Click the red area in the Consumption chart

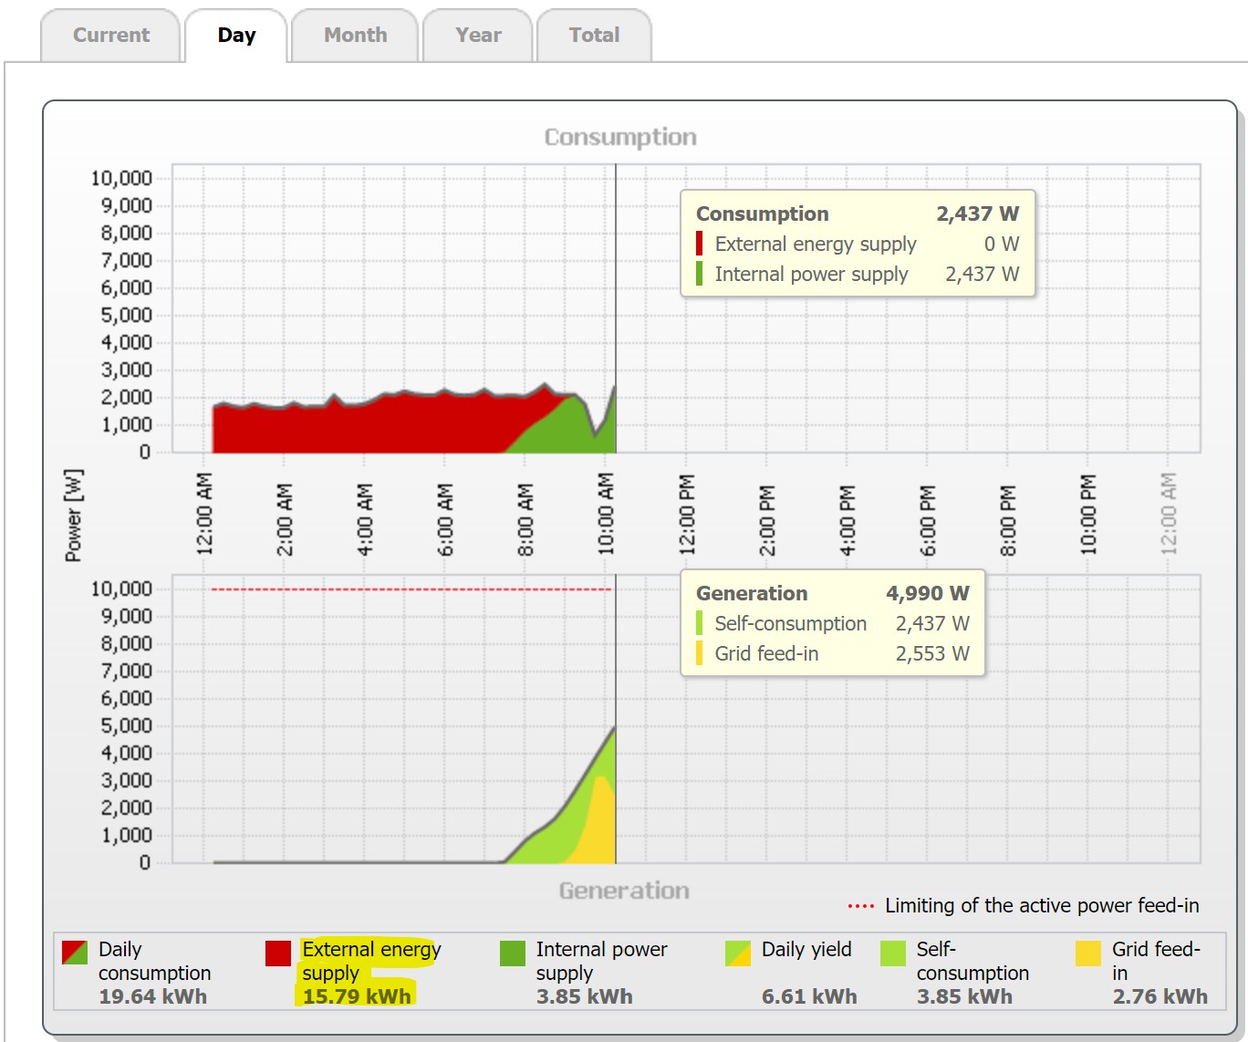[365, 427]
